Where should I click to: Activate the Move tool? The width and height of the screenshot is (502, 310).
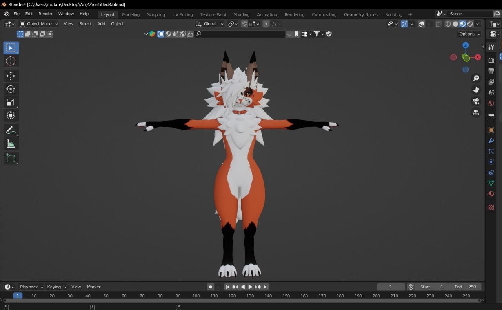point(11,76)
